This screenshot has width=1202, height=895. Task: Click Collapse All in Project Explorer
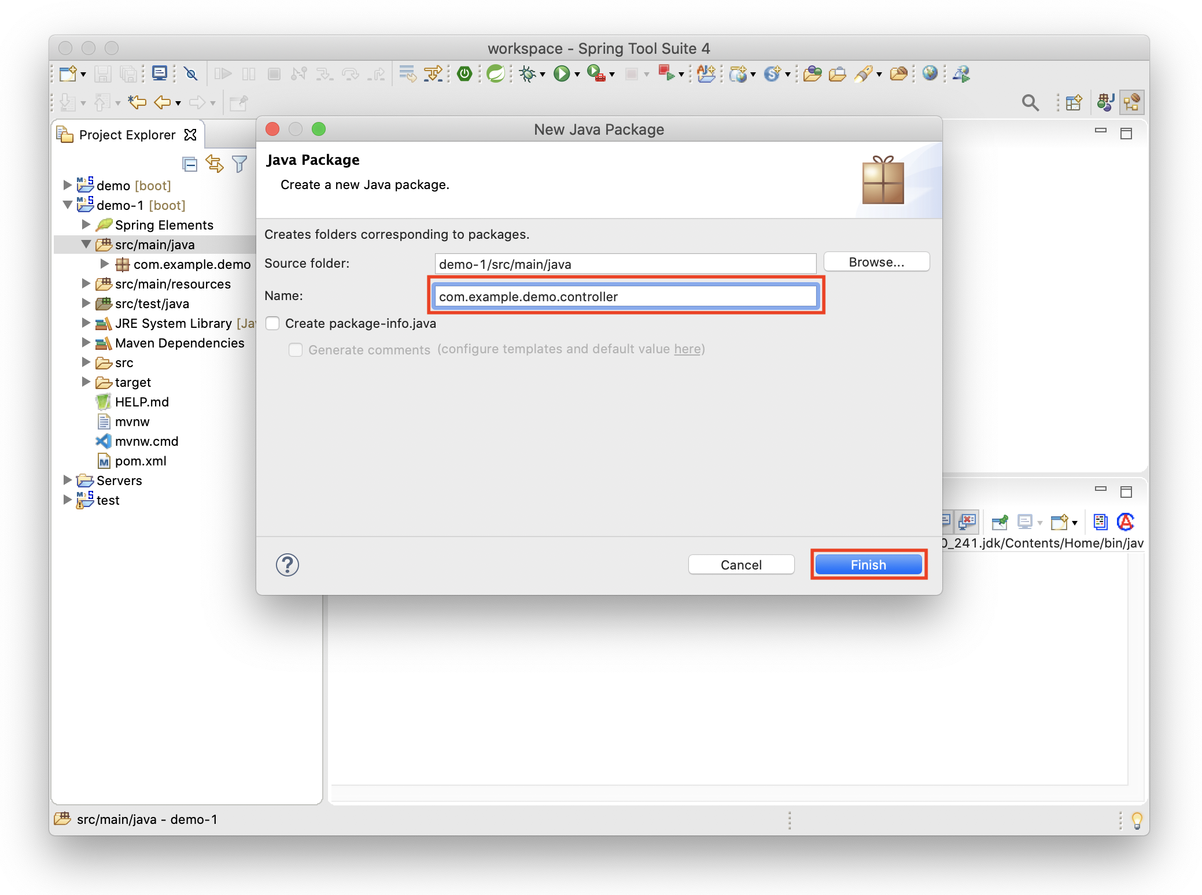pos(190,165)
